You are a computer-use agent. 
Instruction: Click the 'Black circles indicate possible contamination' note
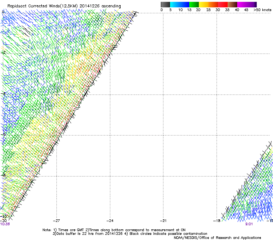(x=168, y=234)
